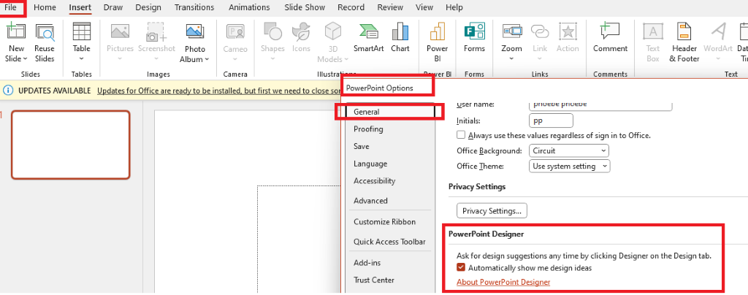Image resolution: width=748 pixels, height=295 pixels.
Task: Click the Zoom links icon
Action: point(511,32)
